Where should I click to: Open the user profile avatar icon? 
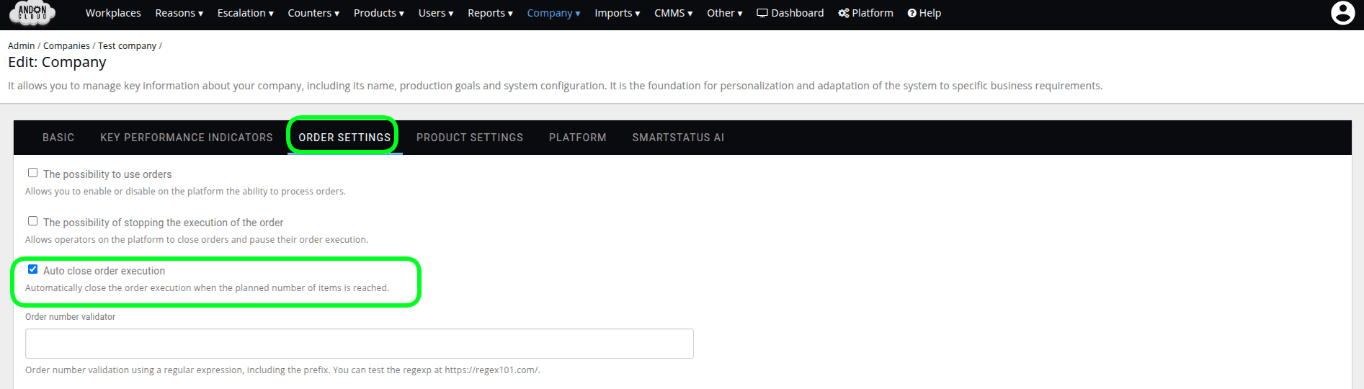coord(1342,13)
